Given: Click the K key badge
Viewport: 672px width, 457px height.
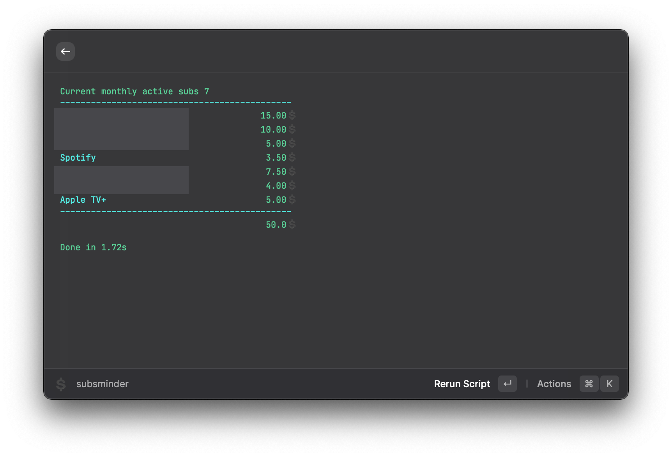Looking at the screenshot, I should click(609, 384).
